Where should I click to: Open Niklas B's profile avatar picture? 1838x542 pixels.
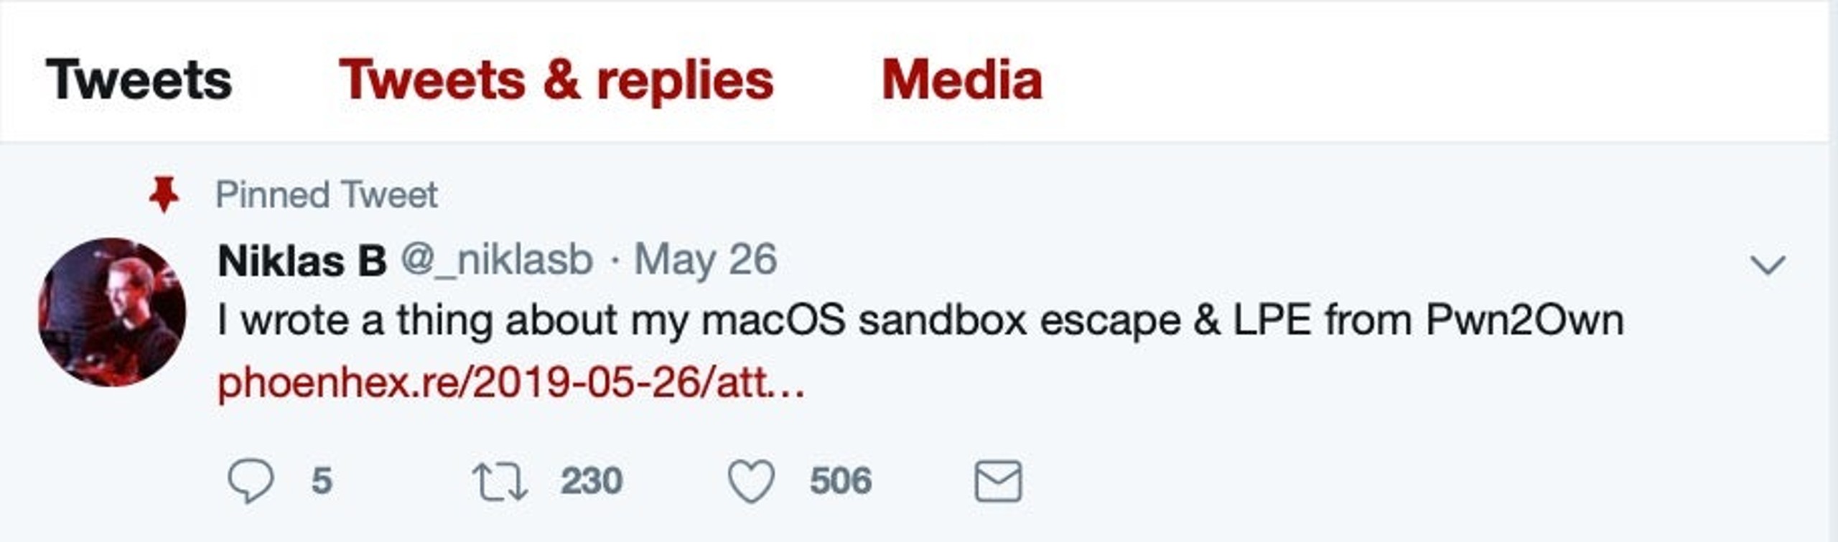112,312
